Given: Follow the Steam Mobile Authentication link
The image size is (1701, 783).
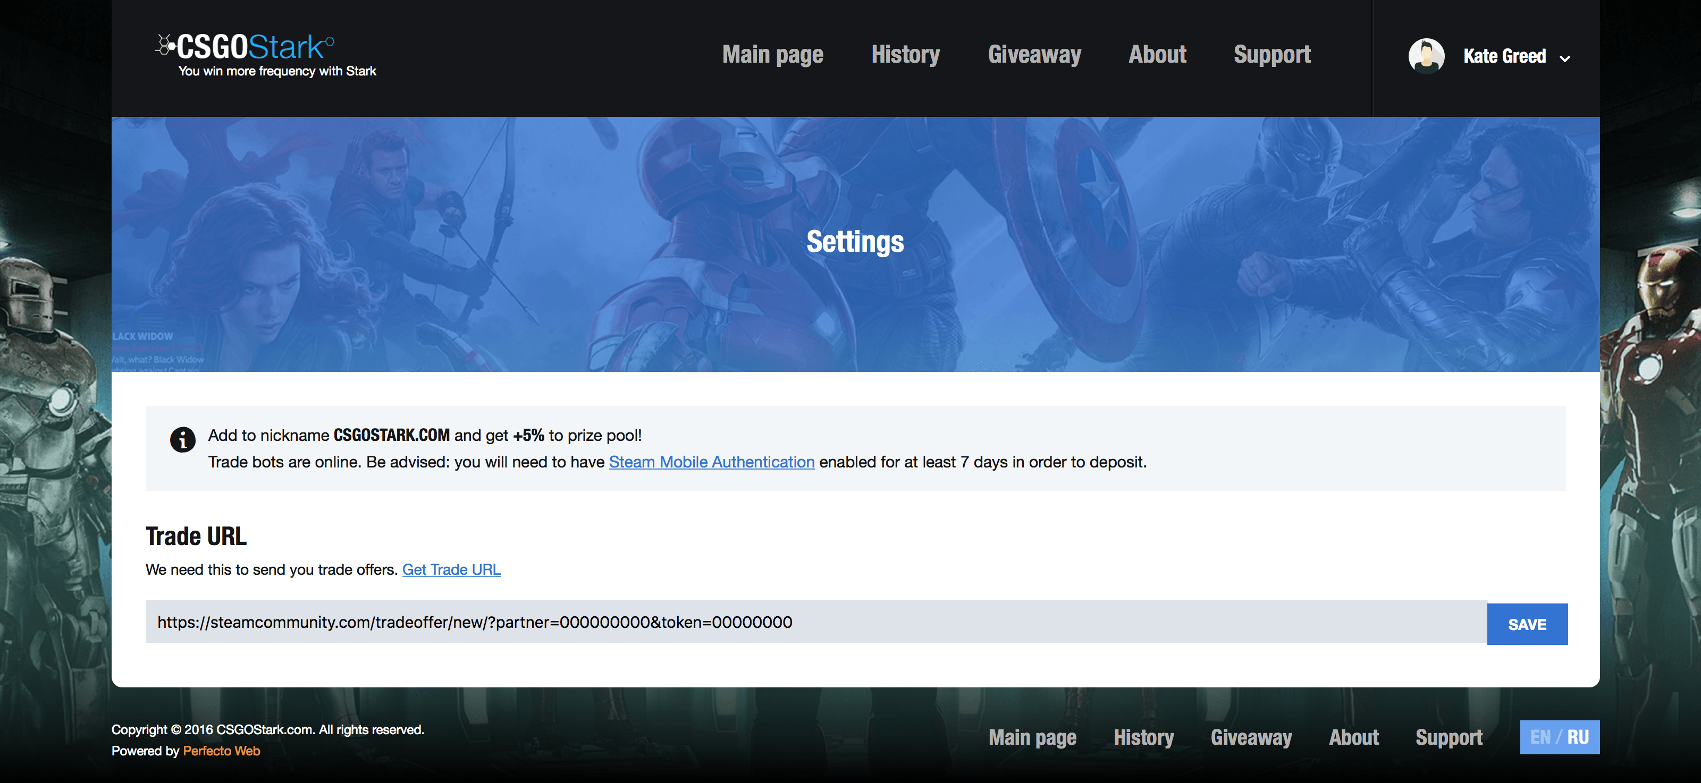Looking at the screenshot, I should click(711, 462).
